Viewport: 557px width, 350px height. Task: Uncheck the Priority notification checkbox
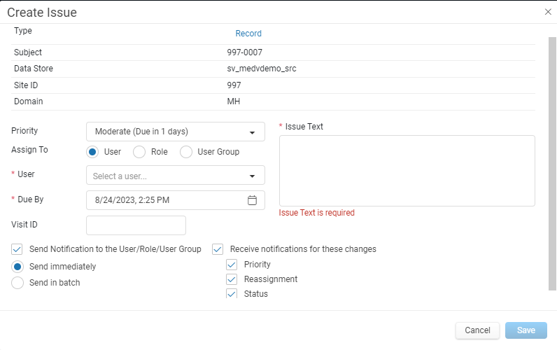(232, 265)
